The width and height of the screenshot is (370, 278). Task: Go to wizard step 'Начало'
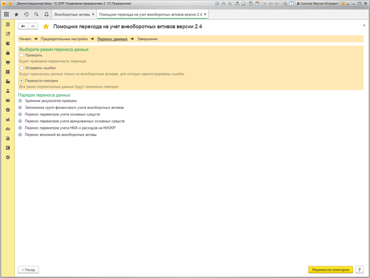click(x=25, y=39)
